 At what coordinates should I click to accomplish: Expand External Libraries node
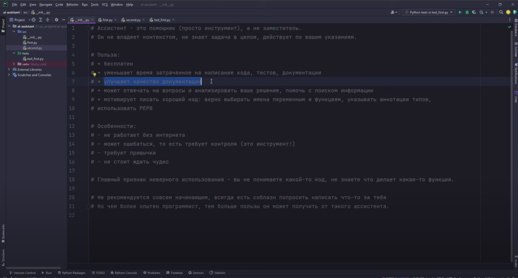pyautogui.click(x=9, y=69)
